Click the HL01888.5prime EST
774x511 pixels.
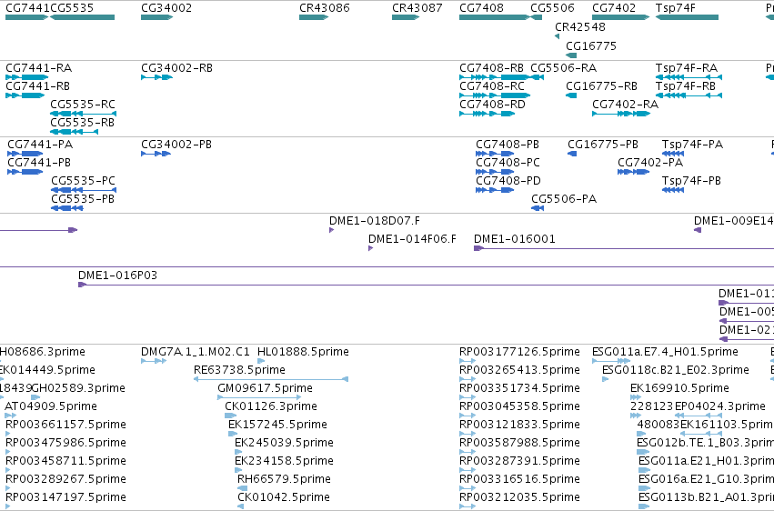click(x=261, y=361)
